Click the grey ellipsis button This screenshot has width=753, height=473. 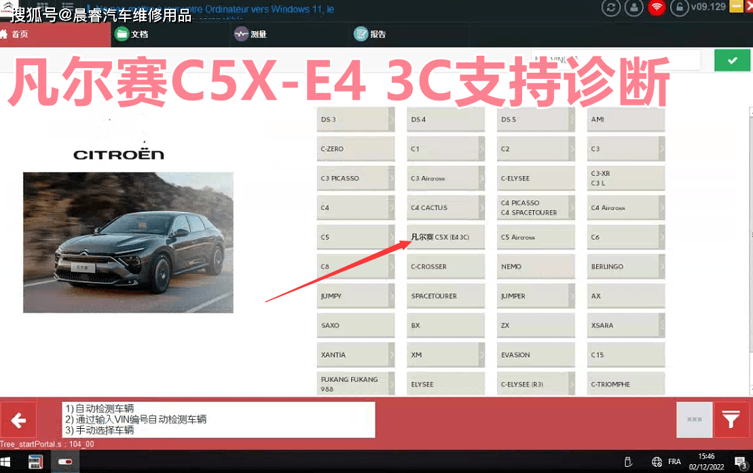pyautogui.click(x=695, y=419)
